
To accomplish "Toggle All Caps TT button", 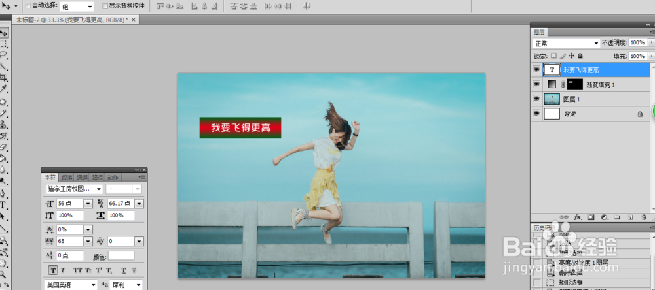I will pos(78,270).
